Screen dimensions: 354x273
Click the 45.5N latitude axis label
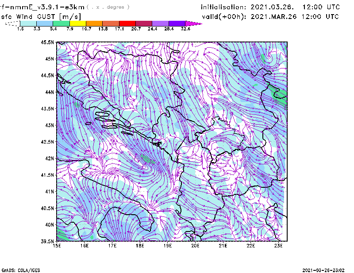pyautogui.click(x=47, y=42)
